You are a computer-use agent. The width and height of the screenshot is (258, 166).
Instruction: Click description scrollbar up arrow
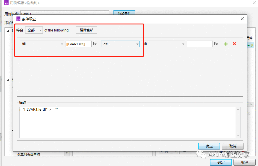(x=238, y=109)
